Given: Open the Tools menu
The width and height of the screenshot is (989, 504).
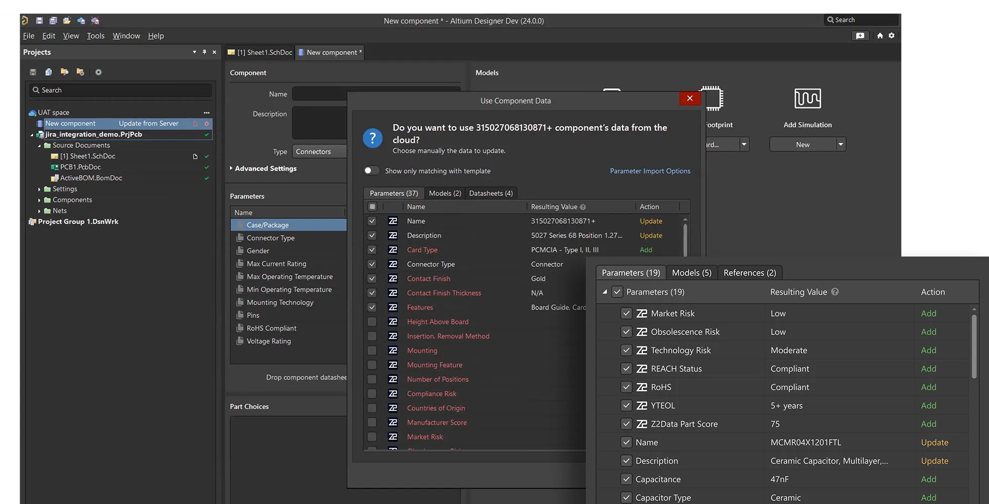Looking at the screenshot, I should point(95,36).
